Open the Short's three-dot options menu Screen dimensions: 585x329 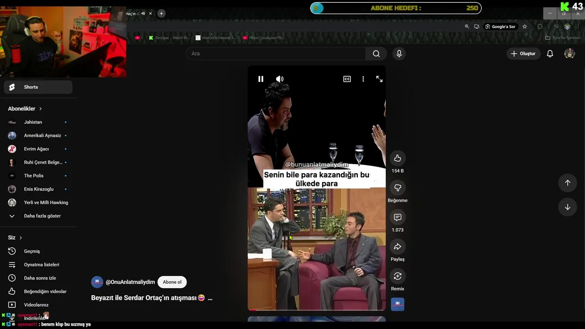click(x=363, y=79)
